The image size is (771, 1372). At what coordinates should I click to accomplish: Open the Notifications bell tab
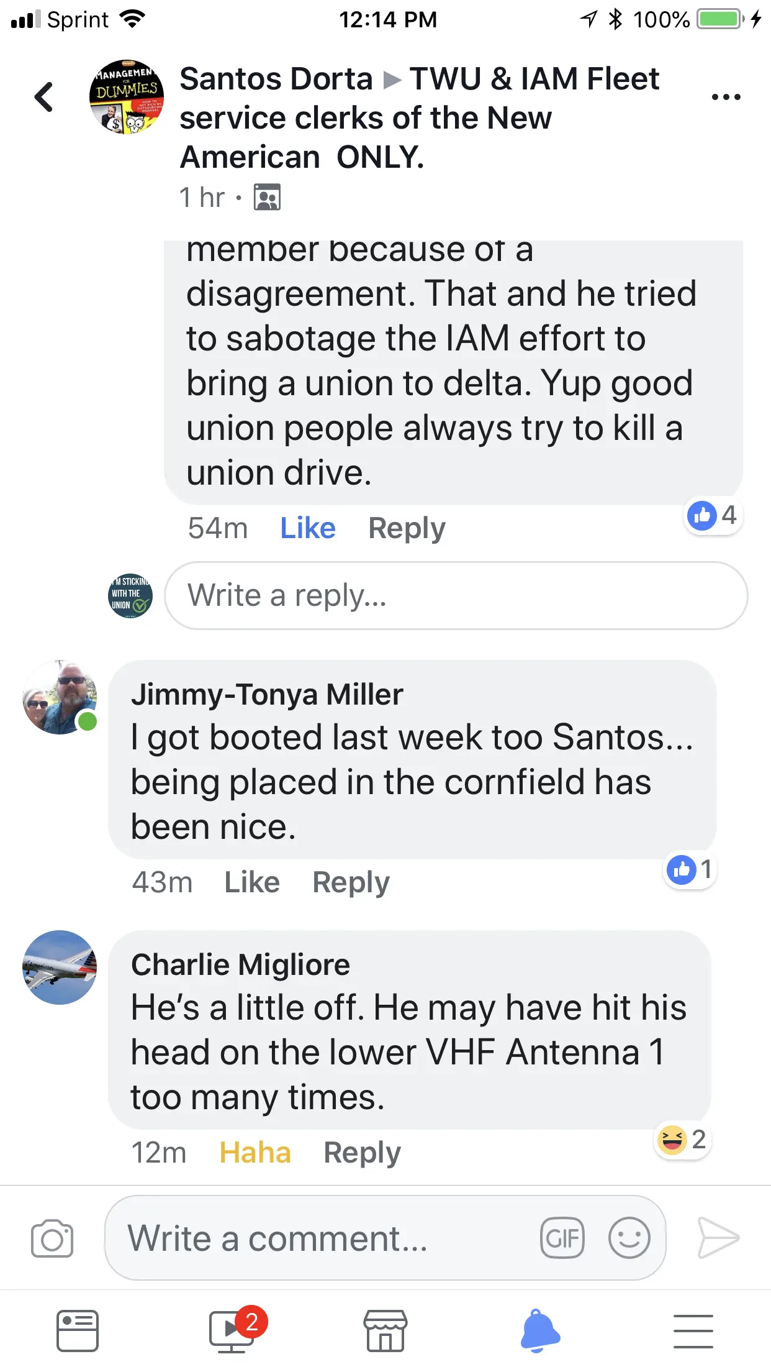tap(539, 1331)
